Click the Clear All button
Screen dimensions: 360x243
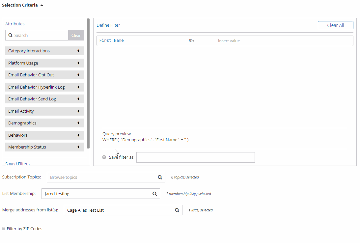click(x=335, y=25)
